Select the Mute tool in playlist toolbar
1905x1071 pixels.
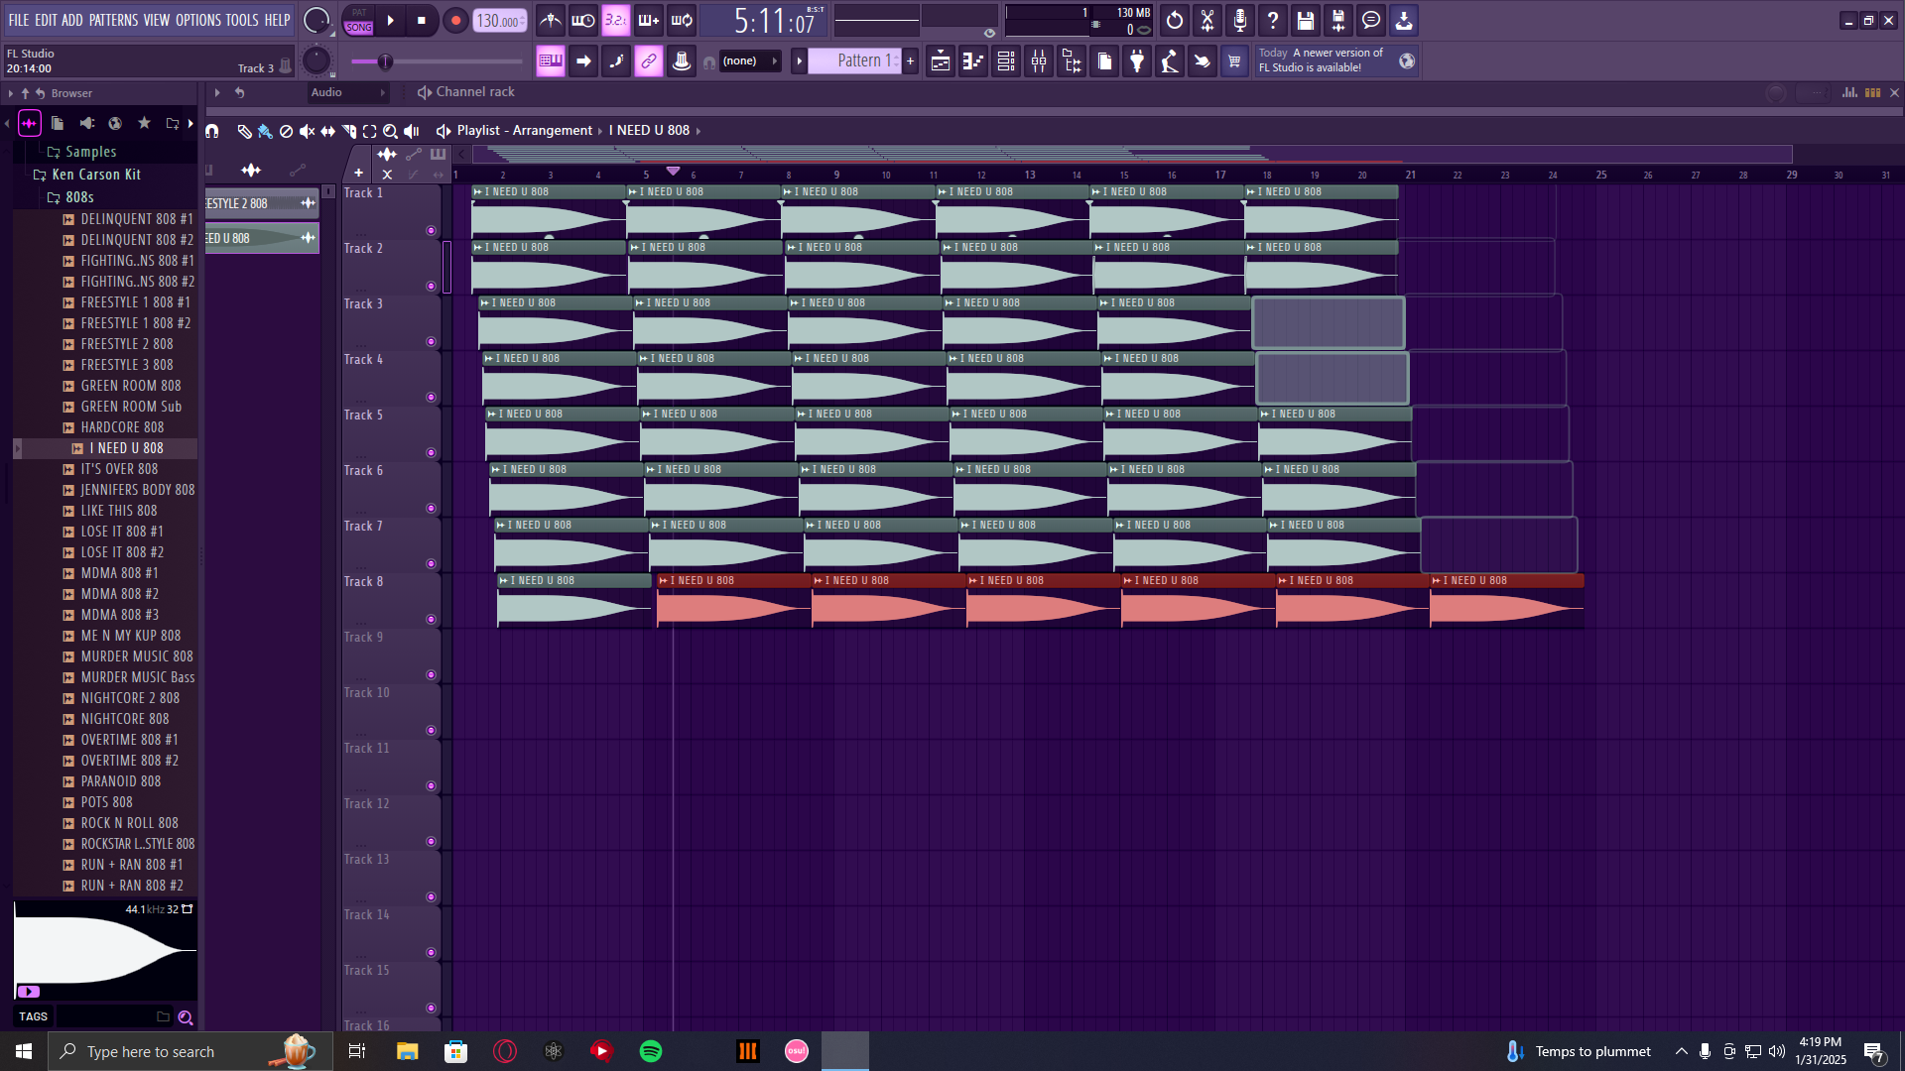tap(307, 131)
